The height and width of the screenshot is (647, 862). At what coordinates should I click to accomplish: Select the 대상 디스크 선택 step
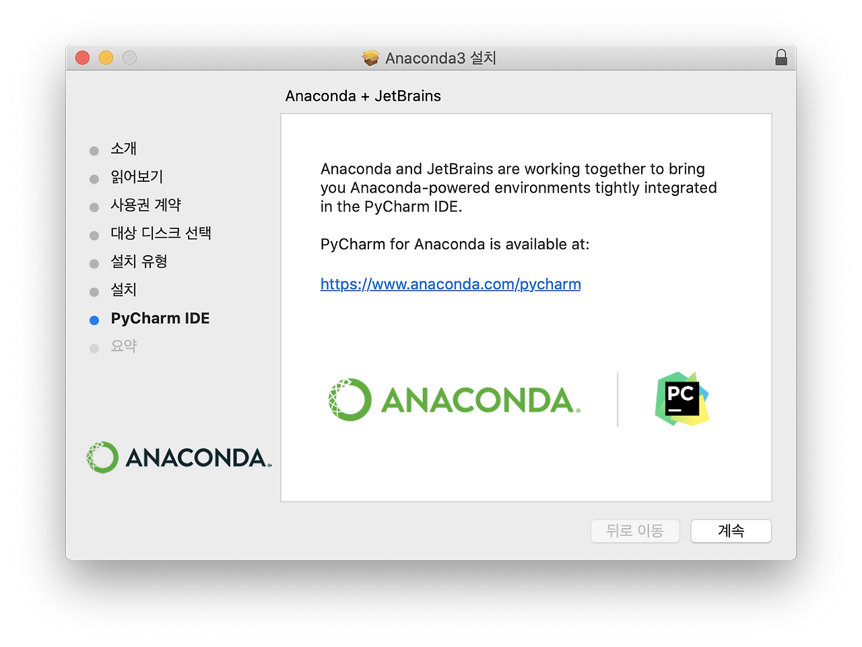(161, 233)
